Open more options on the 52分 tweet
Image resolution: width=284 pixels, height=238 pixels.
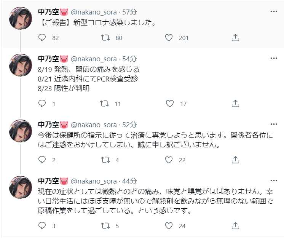(274, 125)
